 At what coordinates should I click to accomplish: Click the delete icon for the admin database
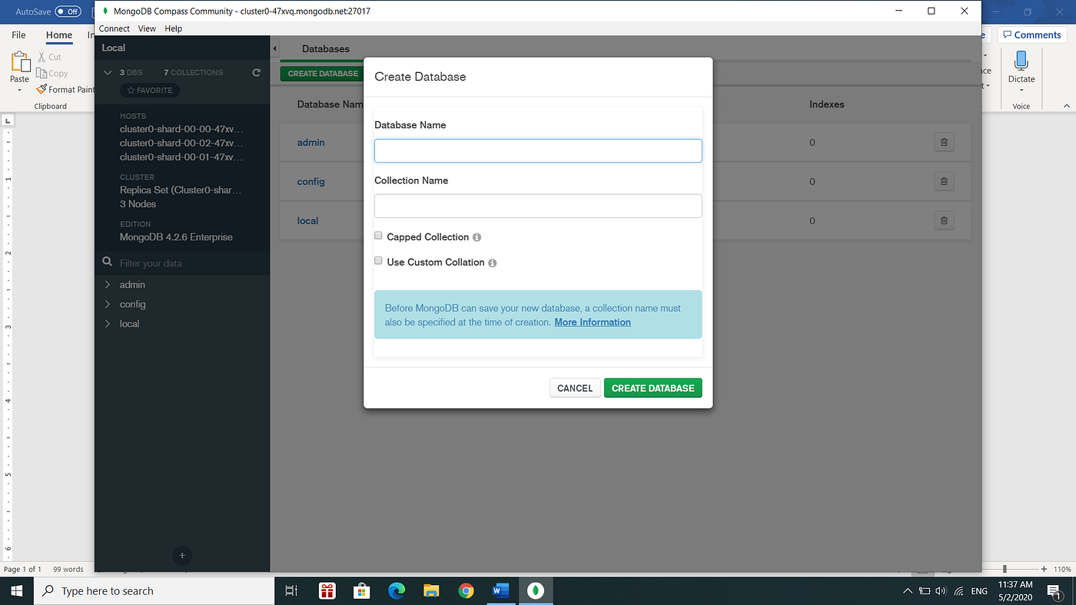coord(944,142)
